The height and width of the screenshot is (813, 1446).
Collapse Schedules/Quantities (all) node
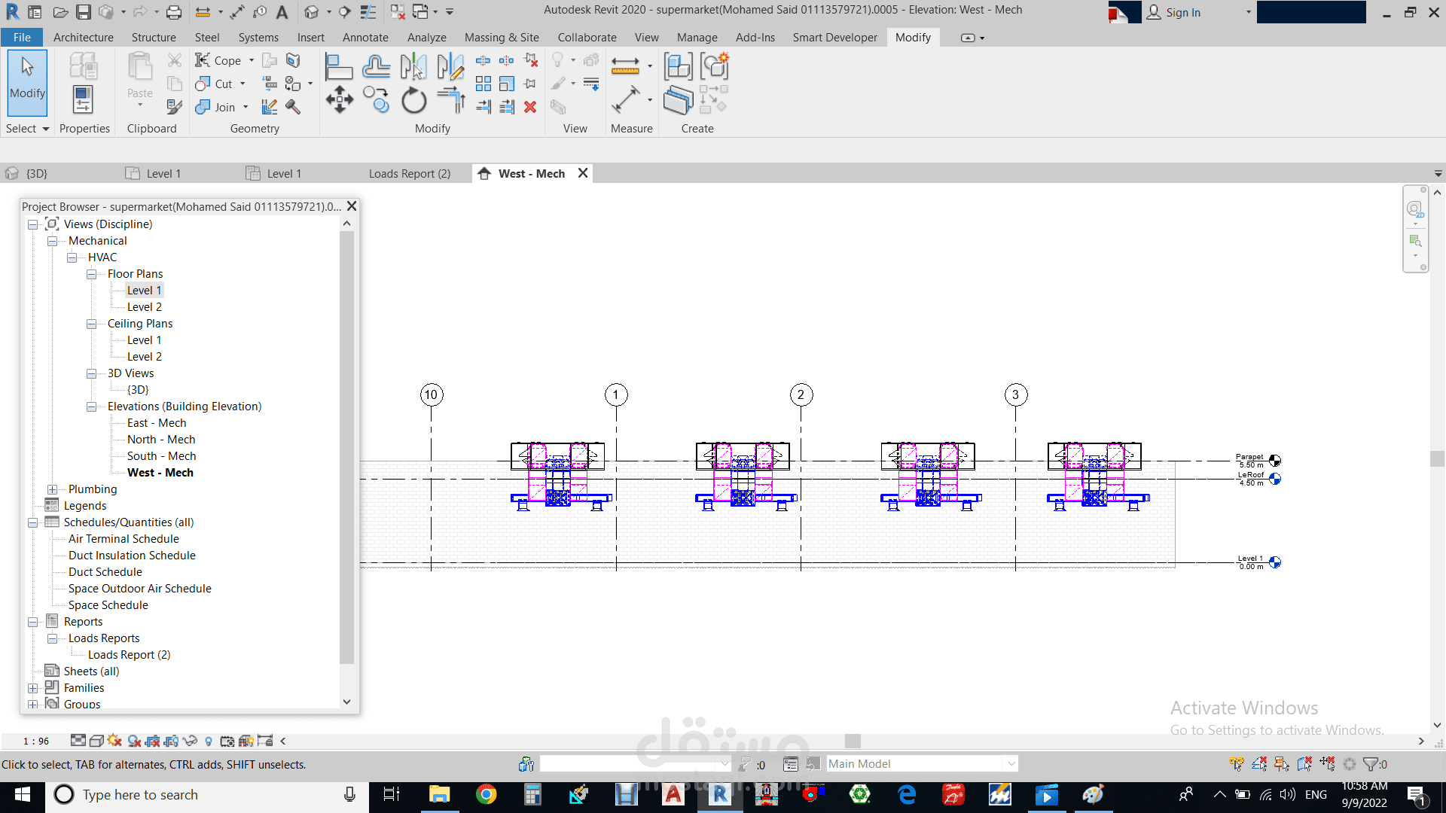pos(33,522)
